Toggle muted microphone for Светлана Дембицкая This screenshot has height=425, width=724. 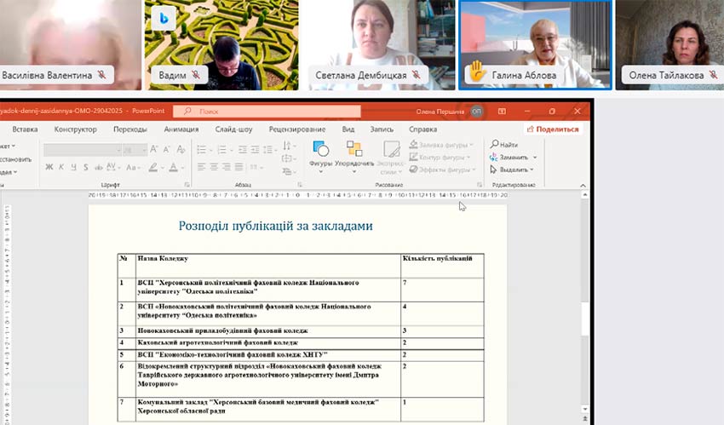click(417, 75)
